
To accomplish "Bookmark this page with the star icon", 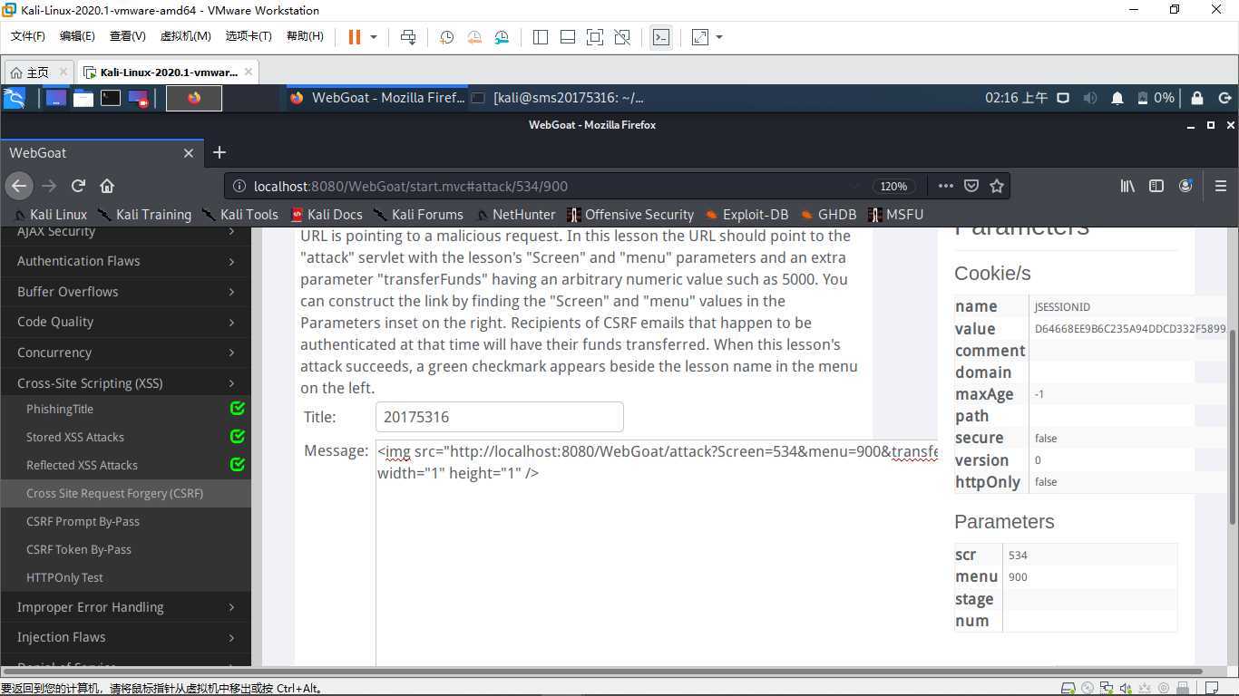I will click(997, 186).
